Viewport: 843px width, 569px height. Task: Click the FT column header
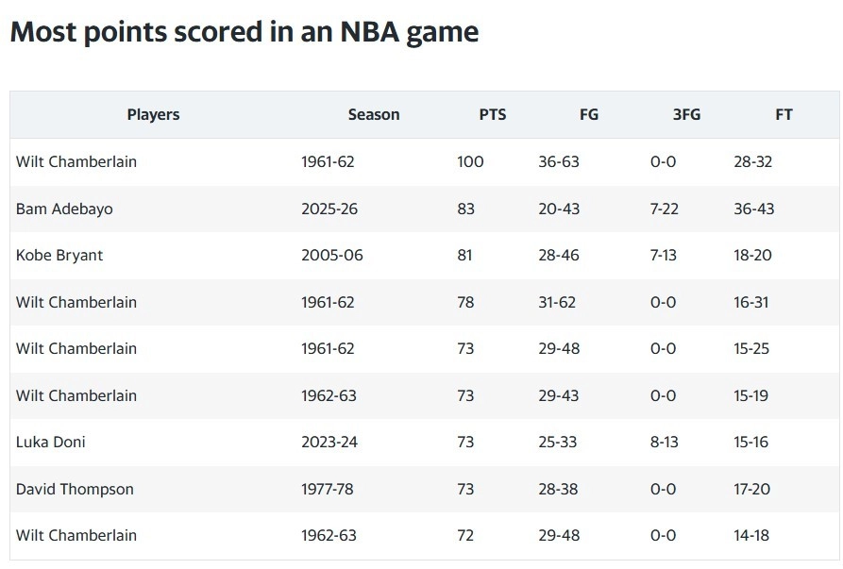click(784, 114)
